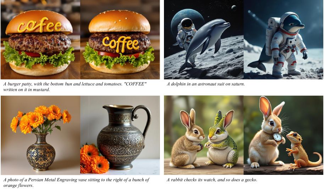Select the Persian Metal Engraving vase caption
The height and width of the screenshot is (189, 324).
click(x=76, y=182)
